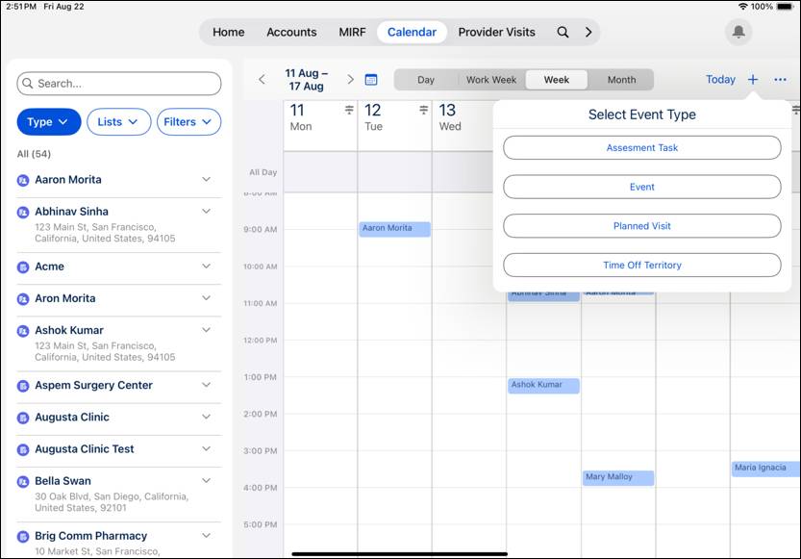Click Ashok Kumar person icon
This screenshot has height=559, width=801.
[23, 331]
